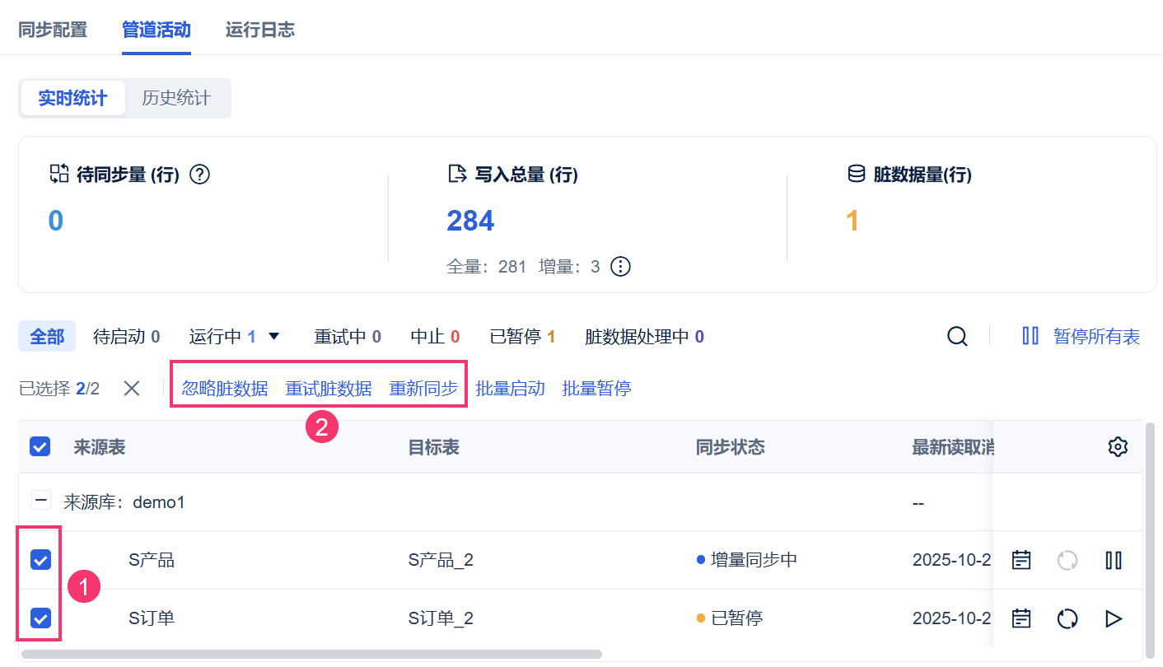Pause the S产品 table sync
The height and width of the screenshot is (667, 1163).
click(1114, 561)
